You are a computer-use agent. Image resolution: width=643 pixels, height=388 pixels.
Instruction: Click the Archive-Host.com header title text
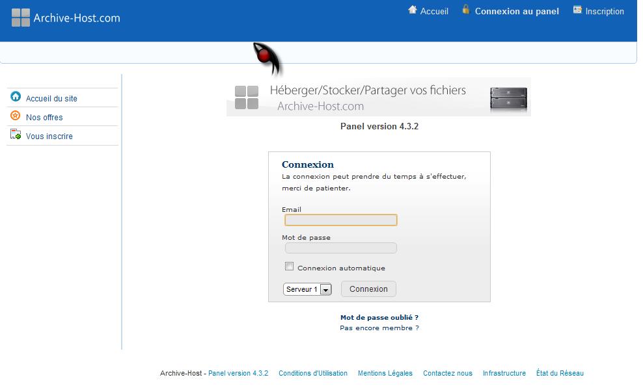coord(77,18)
